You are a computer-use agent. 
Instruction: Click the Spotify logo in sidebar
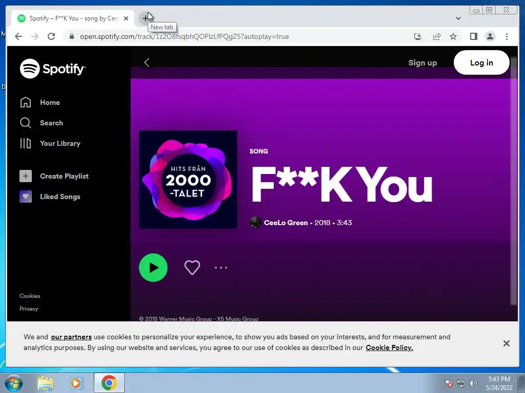click(x=53, y=69)
